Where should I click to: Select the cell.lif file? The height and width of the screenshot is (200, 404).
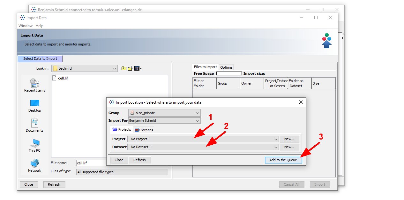(63, 78)
